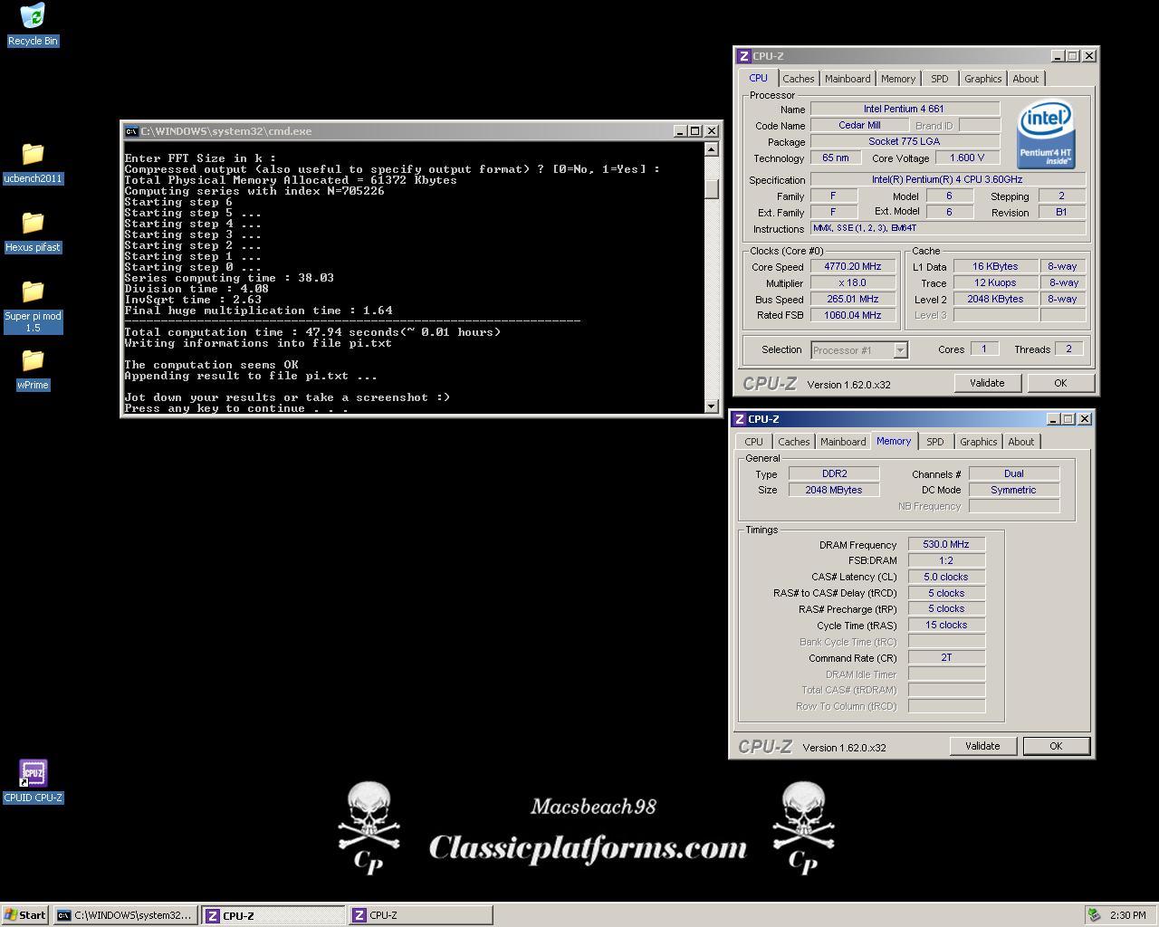
Task: Open the Start menu
Action: pyautogui.click(x=25, y=915)
